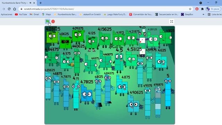Stop the project with red stop button
The image size is (222, 125).
(53, 22)
